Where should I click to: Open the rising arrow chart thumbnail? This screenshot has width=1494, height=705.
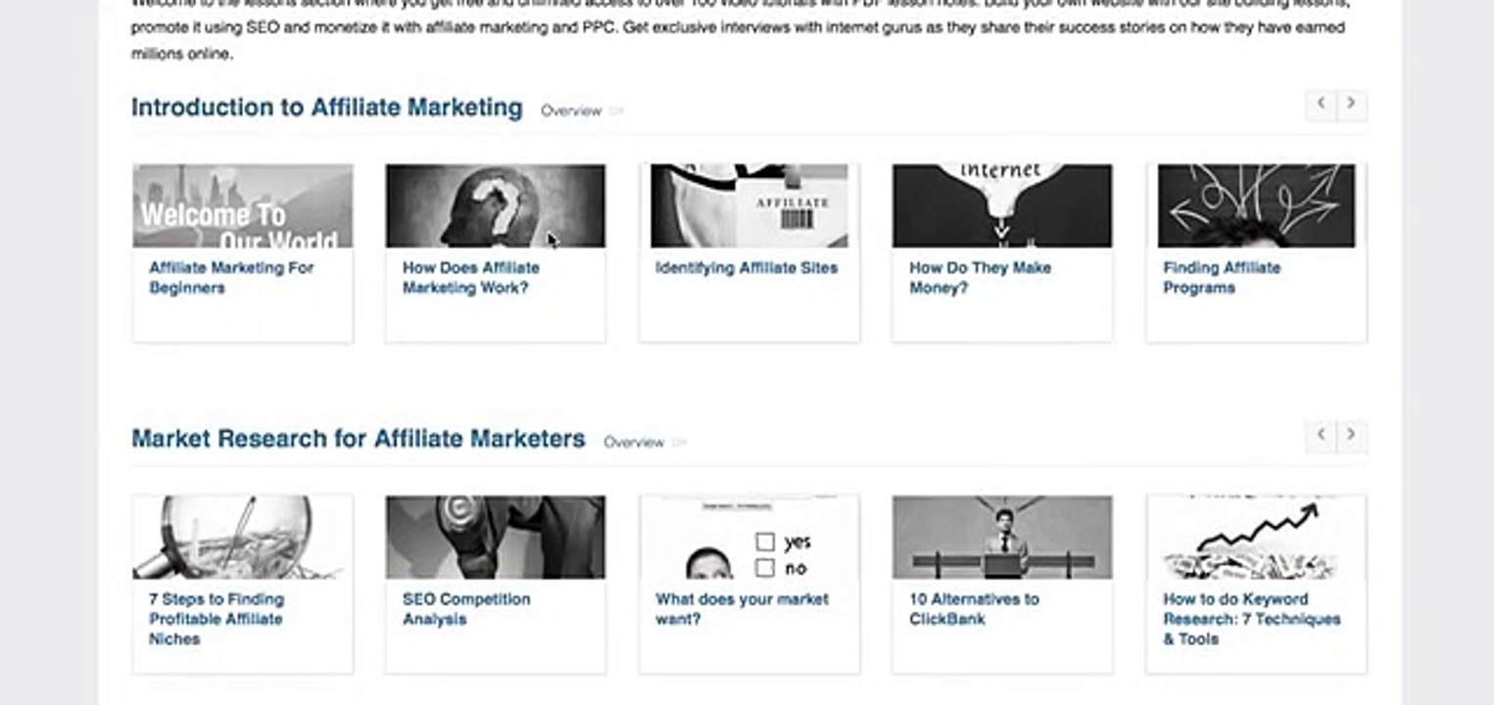pyautogui.click(x=1256, y=538)
